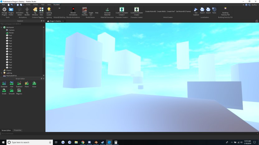The image size is (259, 145).
Task: Launch Building Tools by F3X
Action: click(225, 11)
